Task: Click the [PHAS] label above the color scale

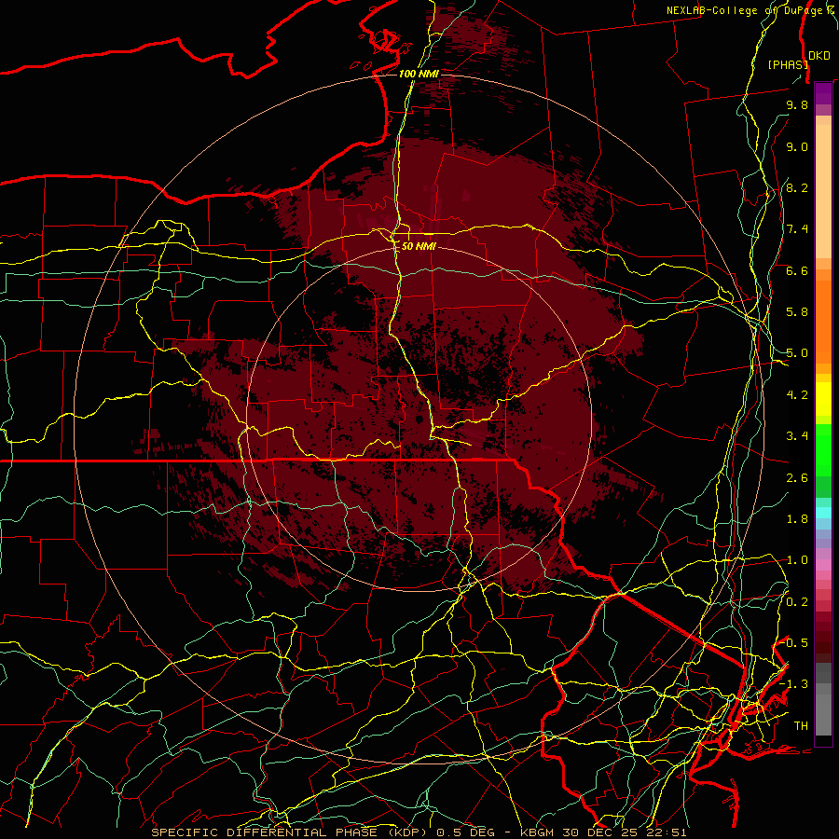Action: pyautogui.click(x=788, y=64)
